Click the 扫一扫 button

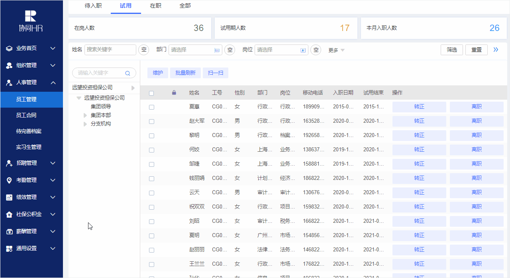click(216, 73)
